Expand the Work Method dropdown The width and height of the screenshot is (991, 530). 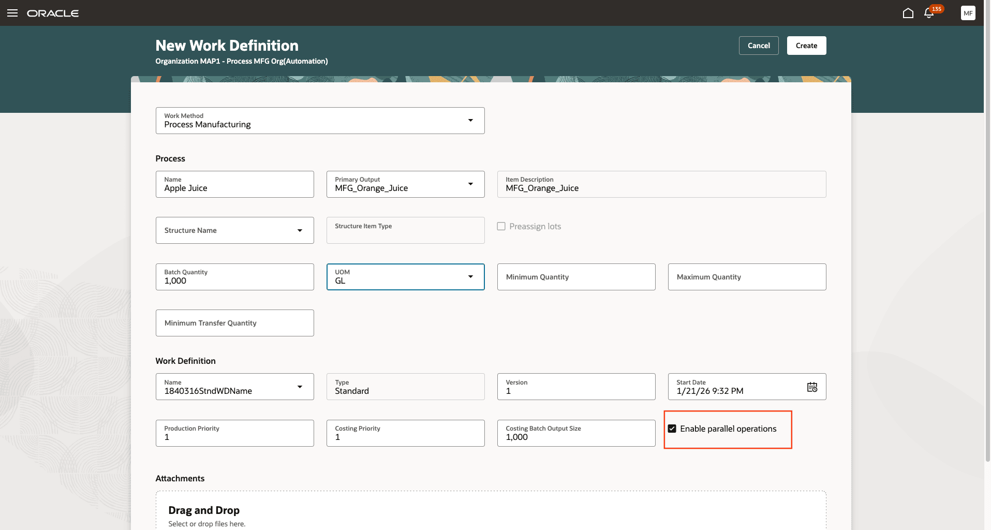(x=470, y=121)
